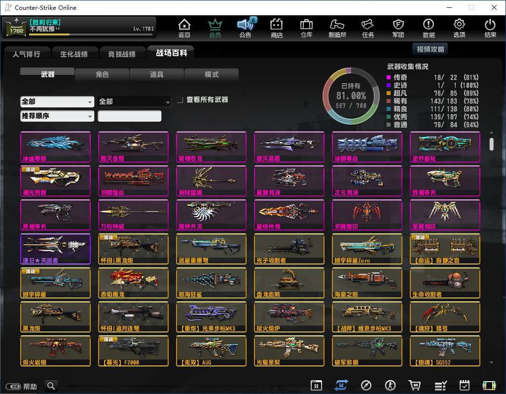Open the 盘龙血煞 weapon card
The height and width of the screenshot is (394, 506).
click(x=289, y=283)
